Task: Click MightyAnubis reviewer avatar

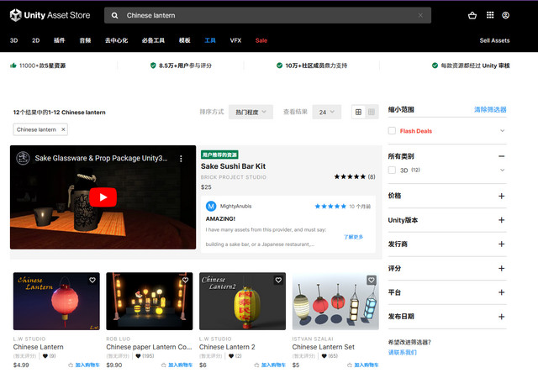Action: (211, 206)
